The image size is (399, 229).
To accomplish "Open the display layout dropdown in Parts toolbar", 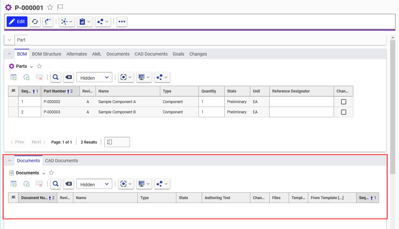I will pyautogui.click(x=144, y=77).
